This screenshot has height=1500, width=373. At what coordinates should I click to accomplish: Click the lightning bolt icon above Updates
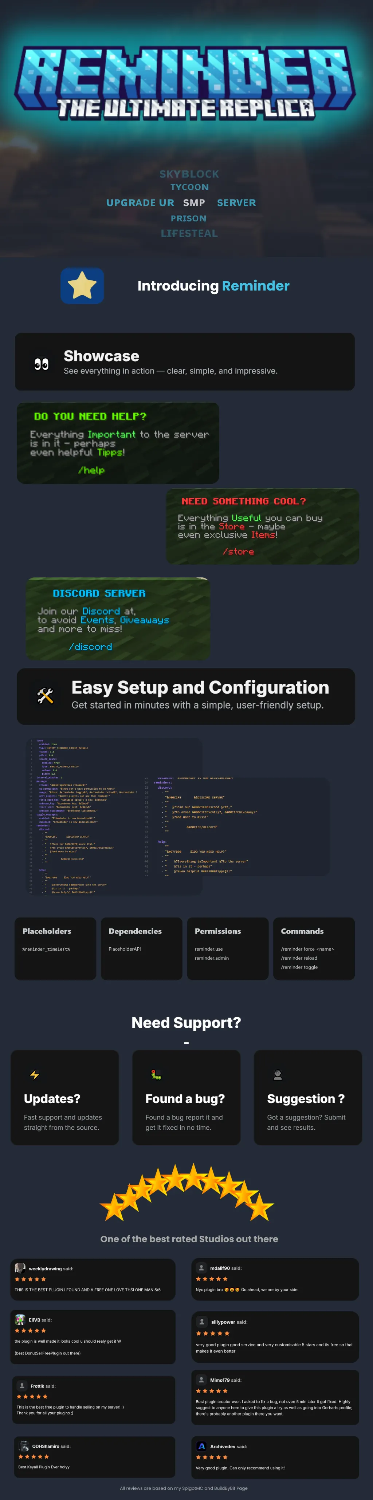coord(34,1074)
